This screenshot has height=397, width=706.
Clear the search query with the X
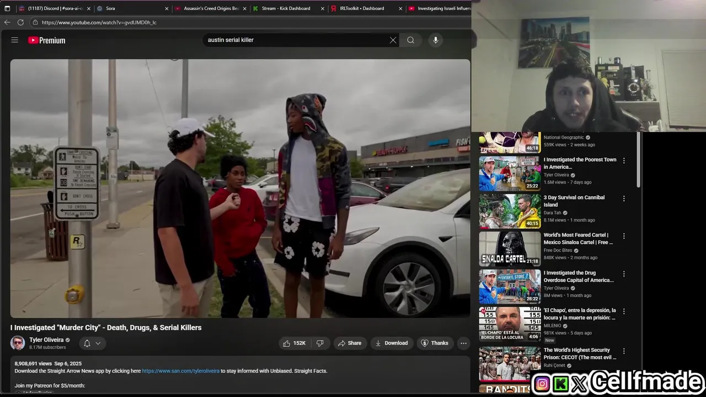point(393,40)
